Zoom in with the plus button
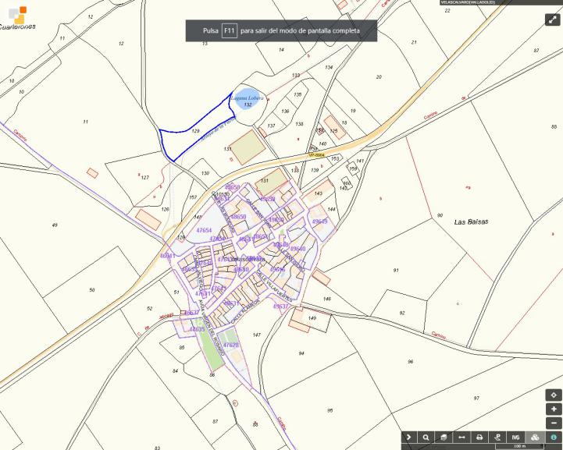 pyautogui.click(x=554, y=409)
